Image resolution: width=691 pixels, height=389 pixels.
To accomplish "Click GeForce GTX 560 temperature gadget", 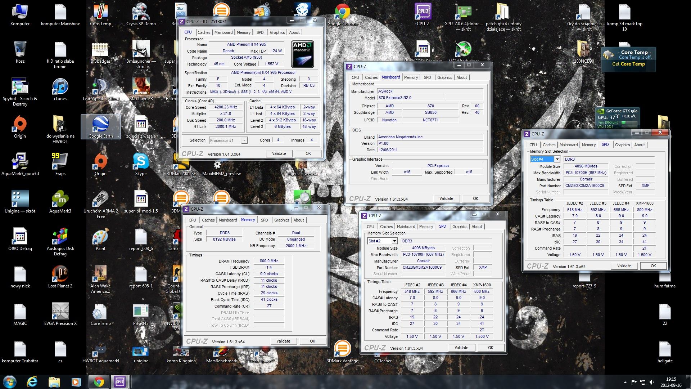I will click(x=617, y=117).
